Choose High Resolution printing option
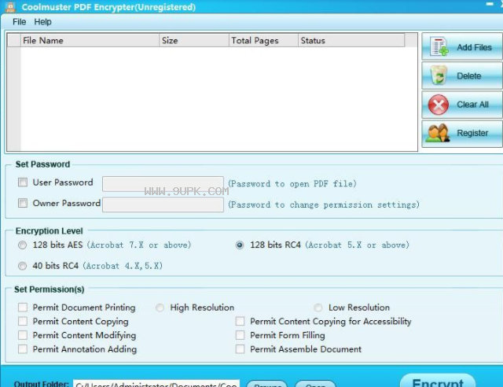 tap(160, 308)
